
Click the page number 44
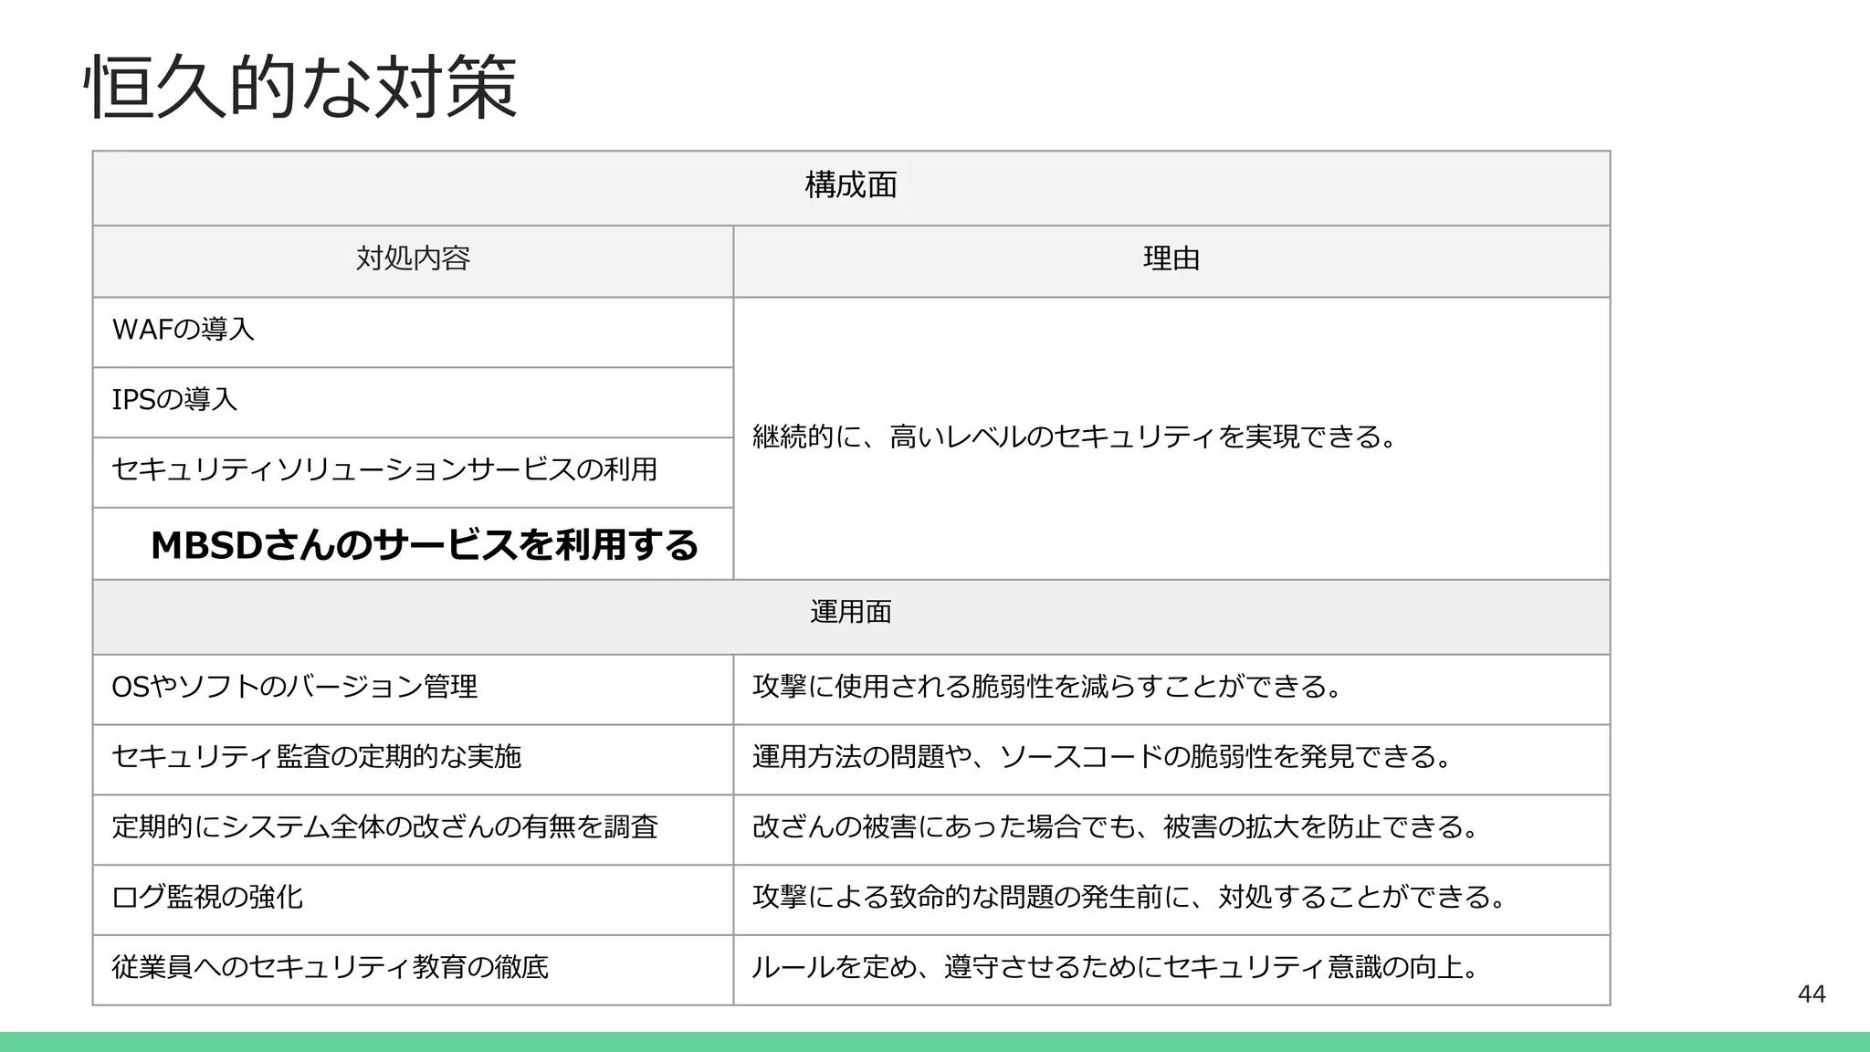(1812, 994)
